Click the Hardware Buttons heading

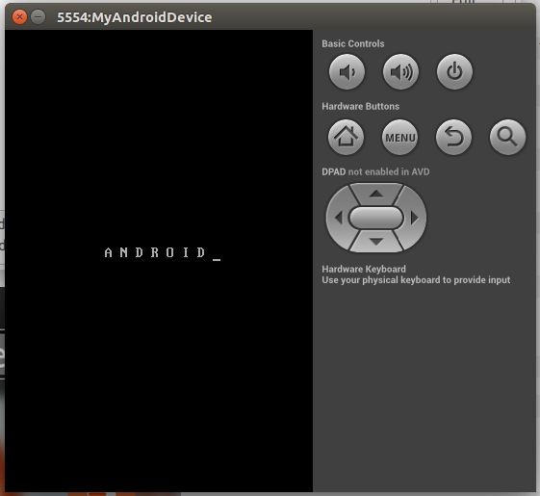coord(361,106)
